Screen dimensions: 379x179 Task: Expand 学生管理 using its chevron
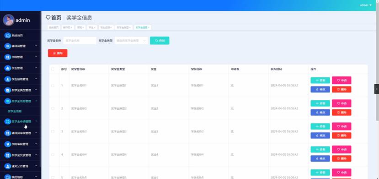[x=36, y=68]
